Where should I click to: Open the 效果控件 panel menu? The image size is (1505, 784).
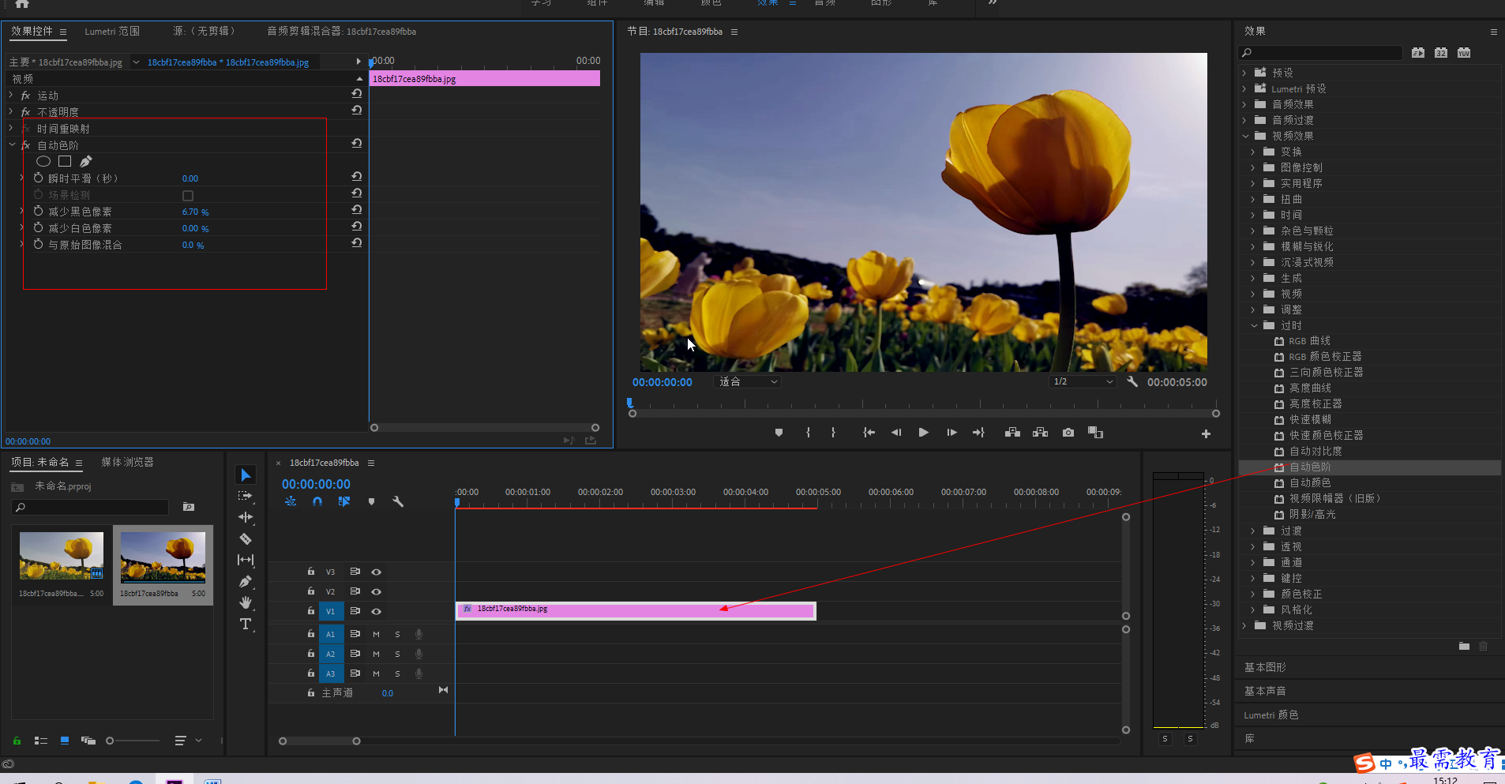pyautogui.click(x=63, y=32)
